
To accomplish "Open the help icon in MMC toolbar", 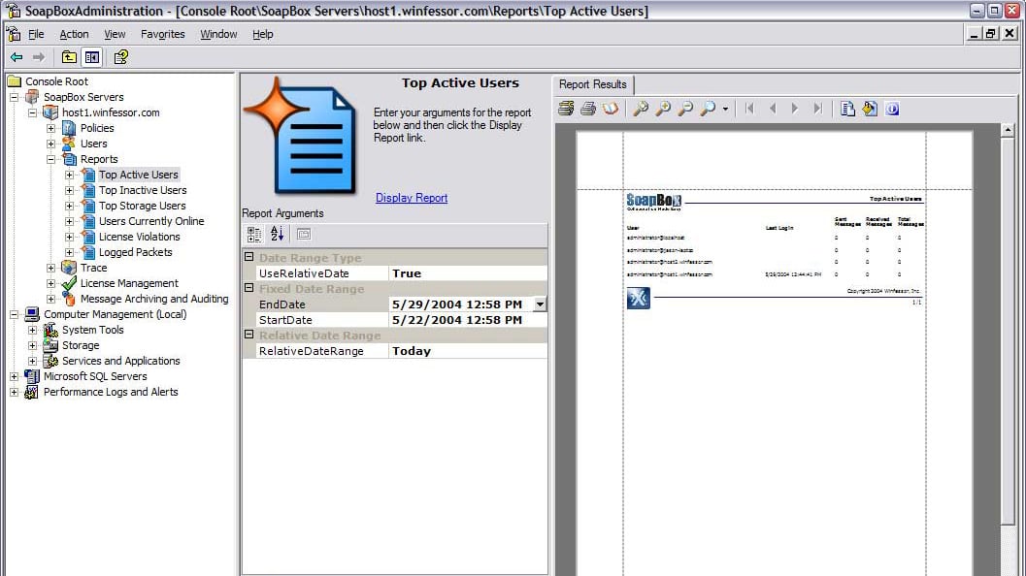I will click(120, 57).
